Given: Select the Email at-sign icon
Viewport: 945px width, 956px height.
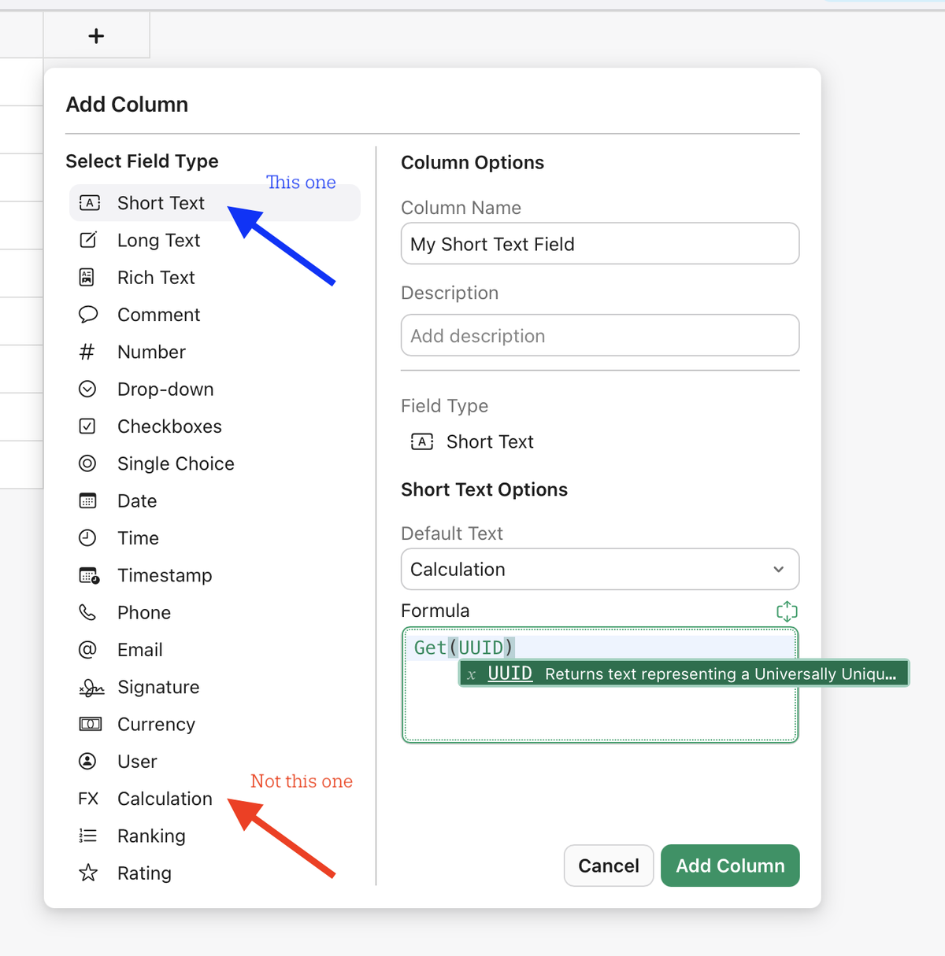Looking at the screenshot, I should 87,649.
